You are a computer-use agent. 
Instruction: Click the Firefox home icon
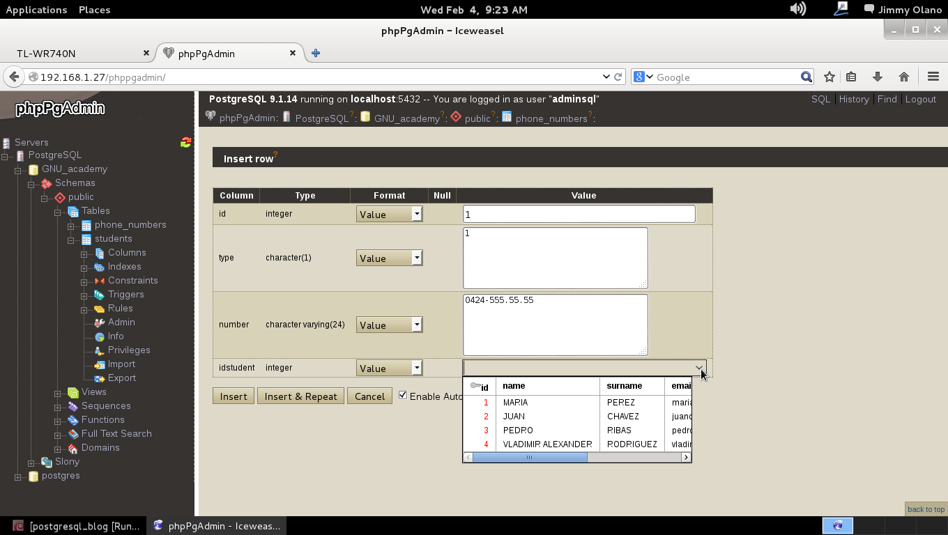(904, 77)
